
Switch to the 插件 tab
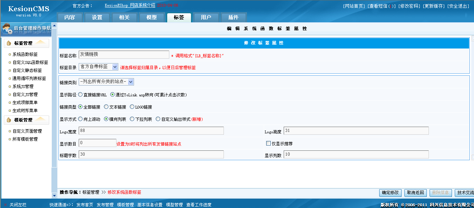click(233, 17)
